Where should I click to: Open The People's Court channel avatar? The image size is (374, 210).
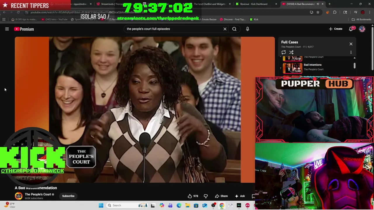[x=19, y=196]
